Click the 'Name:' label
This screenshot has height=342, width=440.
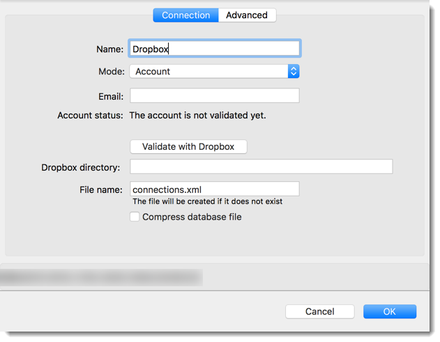click(x=110, y=49)
